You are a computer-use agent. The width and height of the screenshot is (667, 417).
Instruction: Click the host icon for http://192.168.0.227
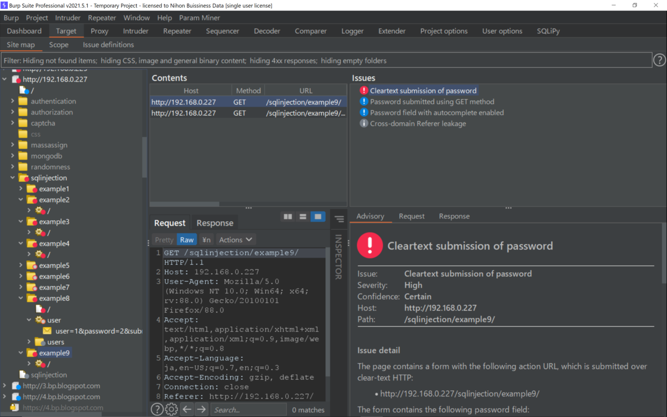tap(16, 80)
